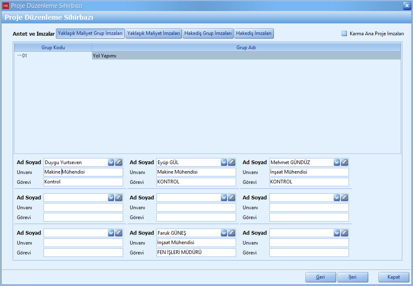Clear signer Duygu Yurtseven with eraser icon

119,162
